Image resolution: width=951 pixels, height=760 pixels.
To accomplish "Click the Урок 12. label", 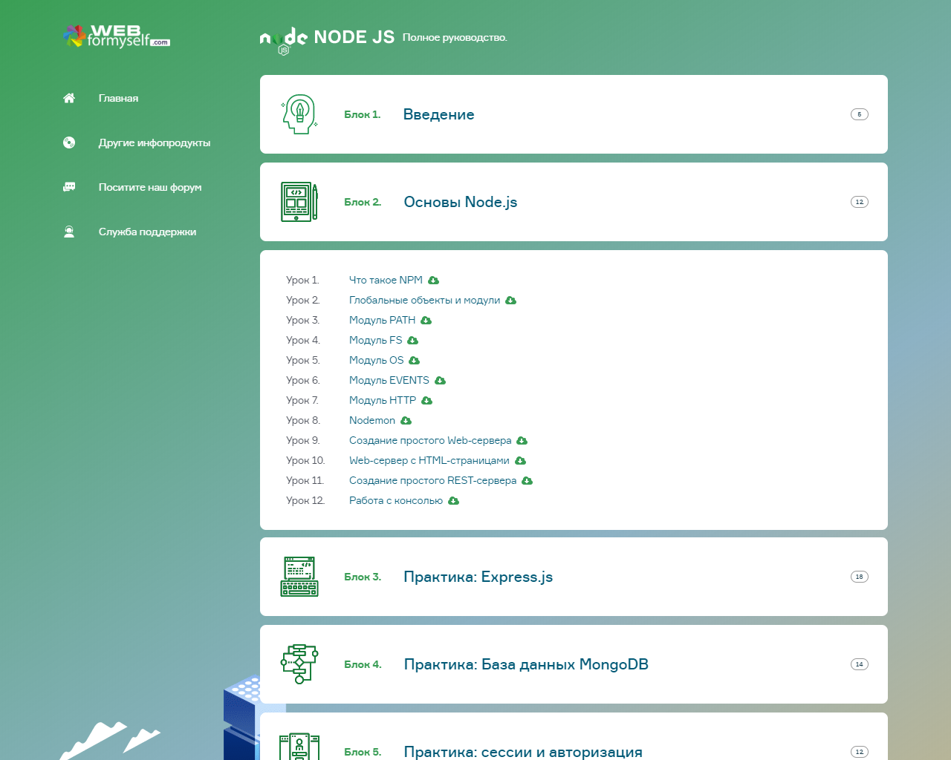I will tap(305, 500).
